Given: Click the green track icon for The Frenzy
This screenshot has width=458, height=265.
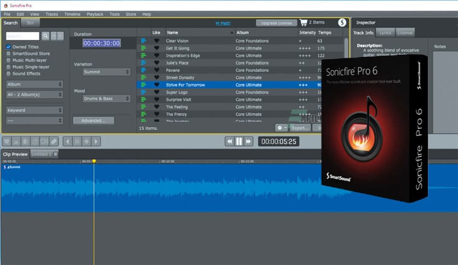Looking at the screenshot, I should point(144,114).
